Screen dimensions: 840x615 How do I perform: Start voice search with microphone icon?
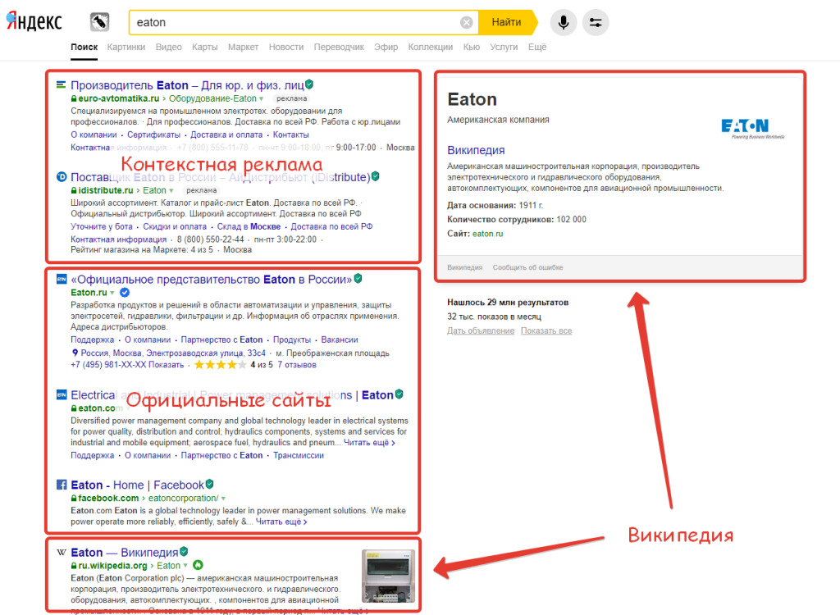pos(563,22)
